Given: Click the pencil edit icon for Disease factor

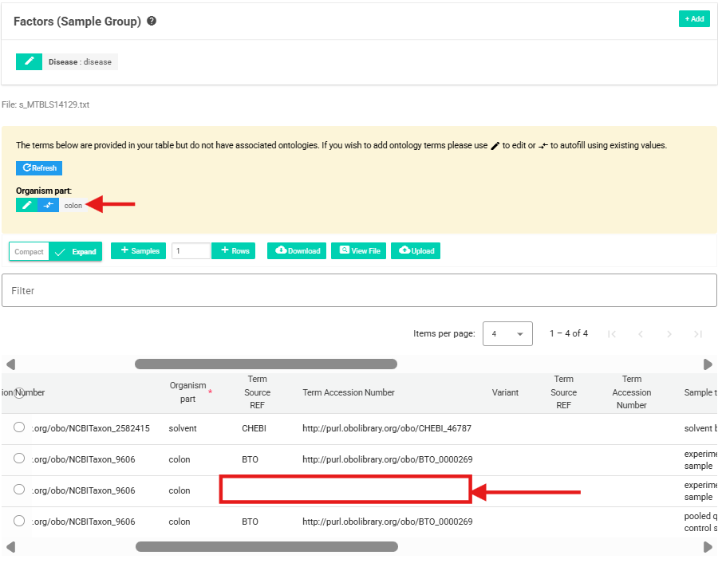Looking at the screenshot, I should [x=29, y=61].
